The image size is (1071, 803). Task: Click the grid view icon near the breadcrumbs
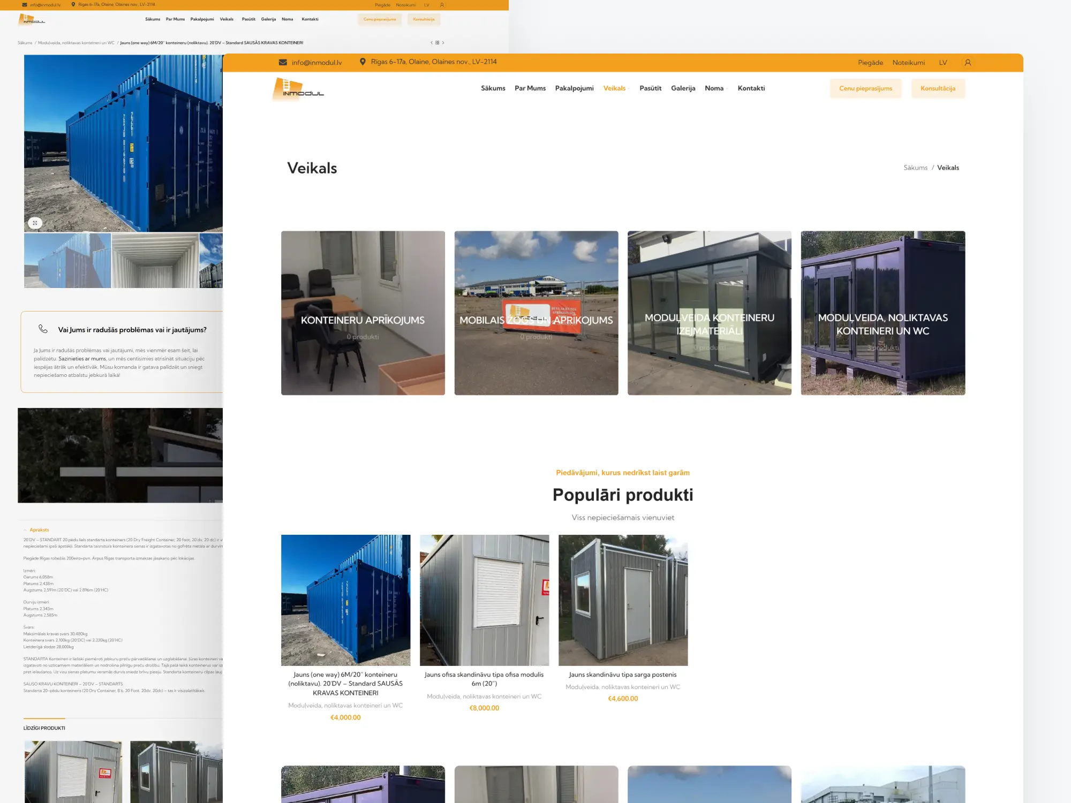click(x=437, y=42)
